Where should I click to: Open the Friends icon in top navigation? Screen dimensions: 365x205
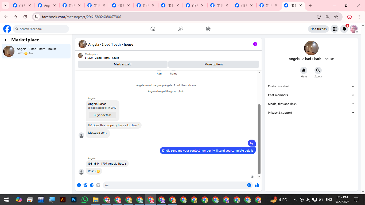click(x=181, y=29)
